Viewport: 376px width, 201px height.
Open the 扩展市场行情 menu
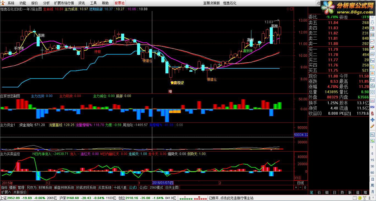tap(64, 3)
